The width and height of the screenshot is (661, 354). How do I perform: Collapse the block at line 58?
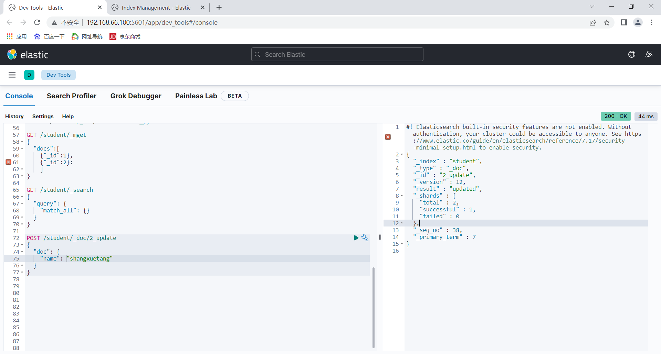(22, 142)
